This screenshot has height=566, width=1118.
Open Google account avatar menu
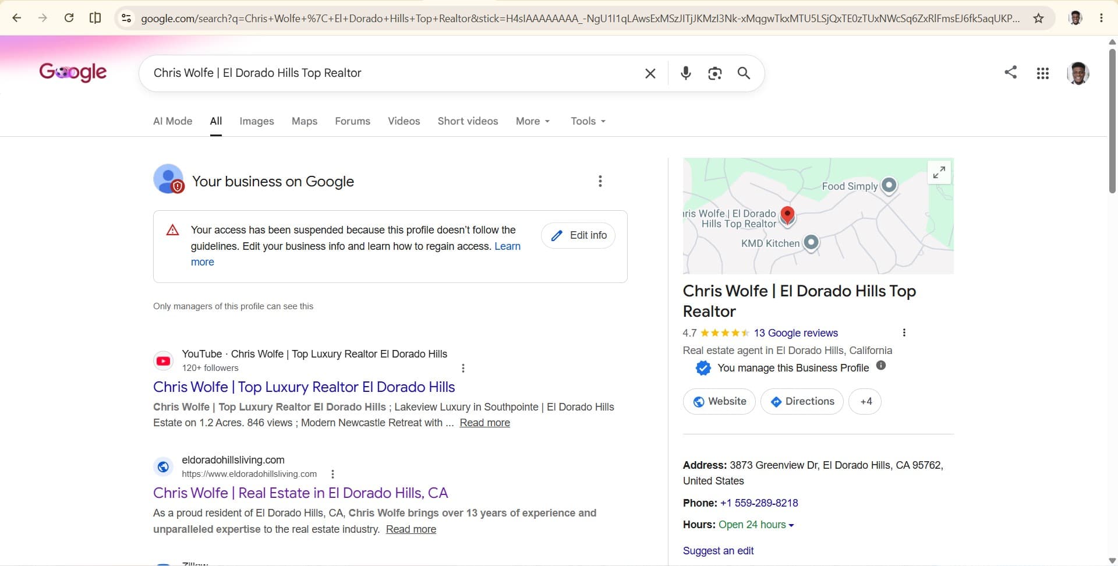[x=1078, y=73]
